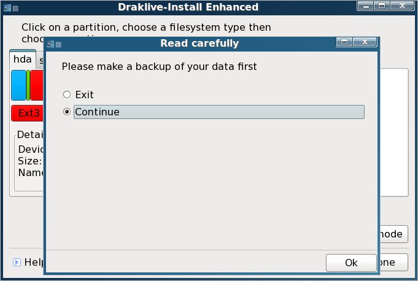Click the Draklive-Install window menu icon

click(x=6, y=7)
